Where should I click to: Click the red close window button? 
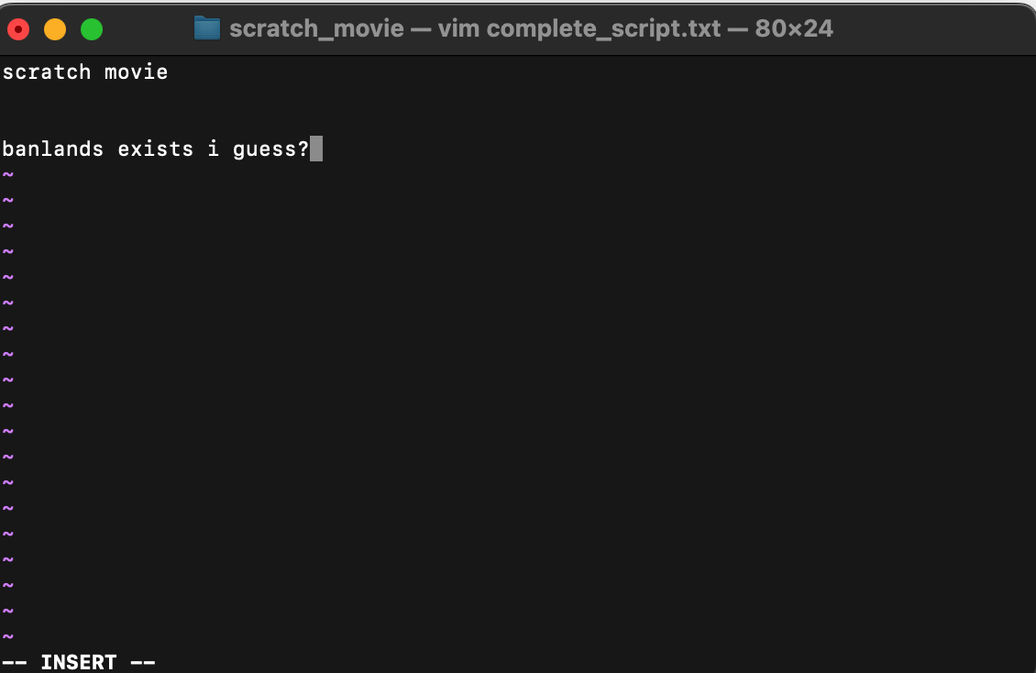[18, 29]
